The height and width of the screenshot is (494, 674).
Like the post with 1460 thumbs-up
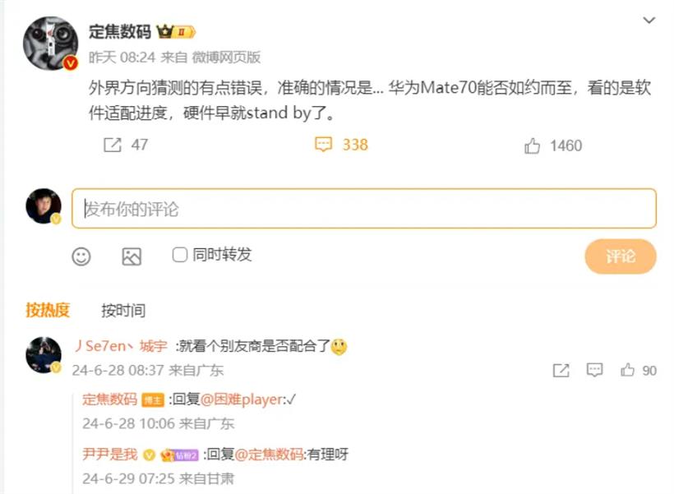coord(532,145)
